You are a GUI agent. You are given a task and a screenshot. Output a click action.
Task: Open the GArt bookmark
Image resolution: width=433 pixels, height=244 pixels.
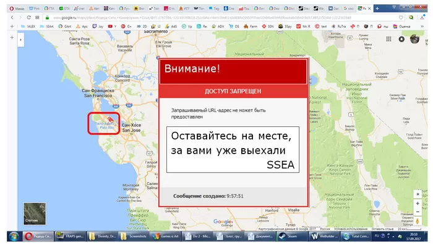coord(64,27)
